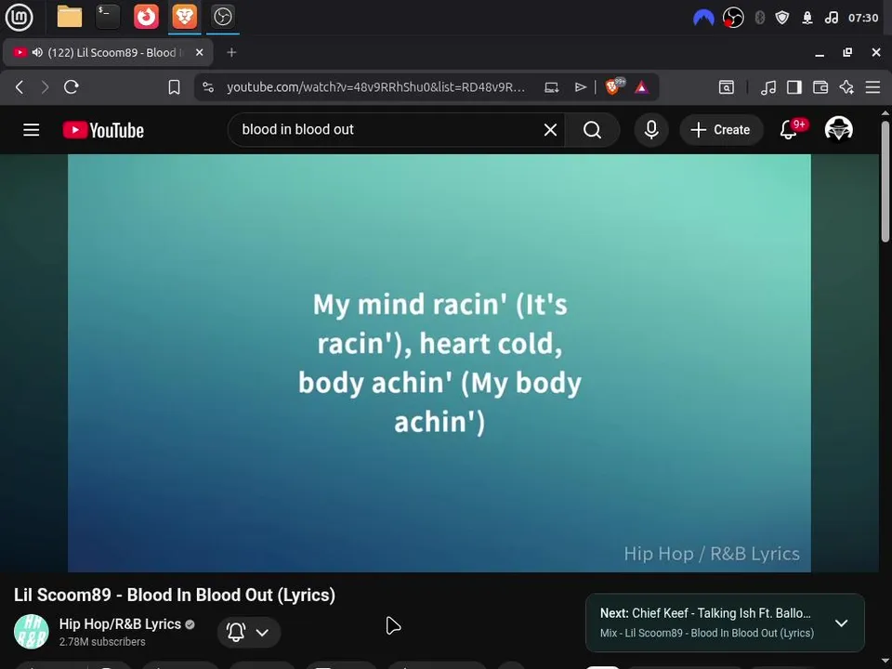Viewport: 892px width, 669px height.
Task: Open the Leo AI assistant icon
Action: coord(846,87)
